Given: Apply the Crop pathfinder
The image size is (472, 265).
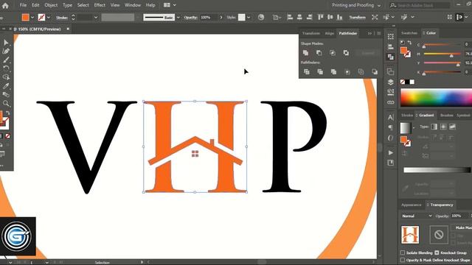Looking at the screenshot, I should click(x=347, y=72).
